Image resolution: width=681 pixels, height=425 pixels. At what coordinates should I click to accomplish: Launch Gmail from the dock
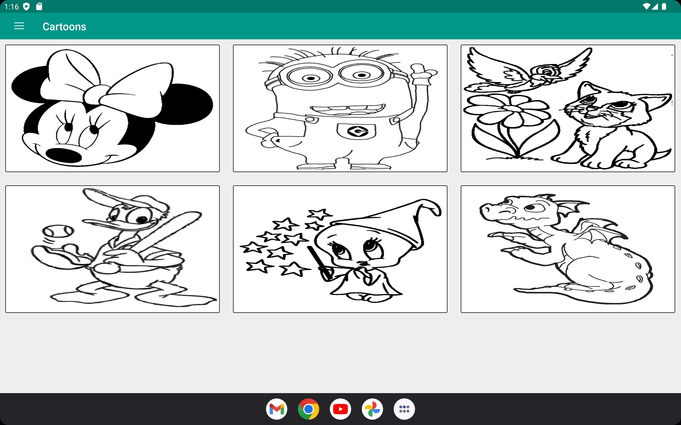coord(277,409)
